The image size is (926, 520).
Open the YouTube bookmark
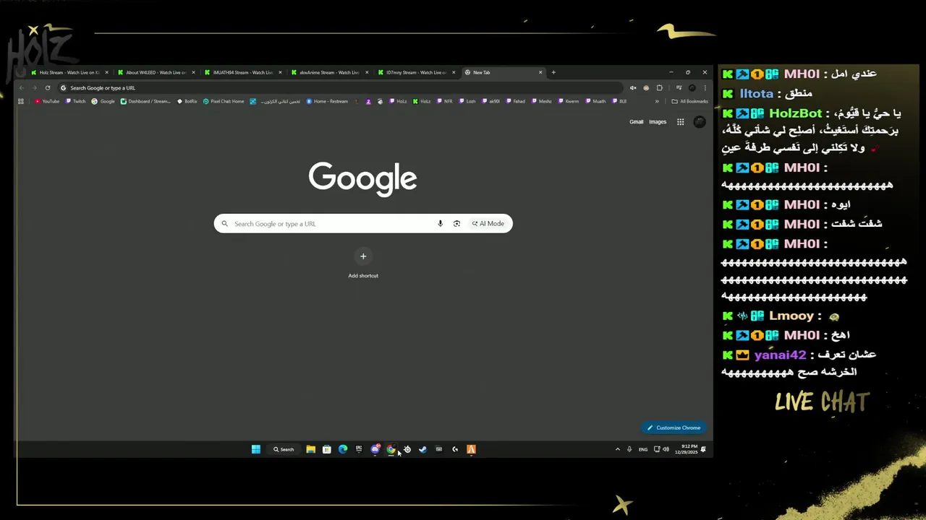(47, 101)
